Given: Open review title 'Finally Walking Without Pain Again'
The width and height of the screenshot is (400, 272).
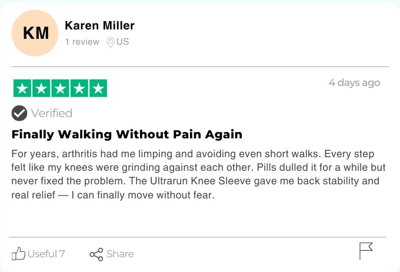Looking at the screenshot, I should 126,134.
